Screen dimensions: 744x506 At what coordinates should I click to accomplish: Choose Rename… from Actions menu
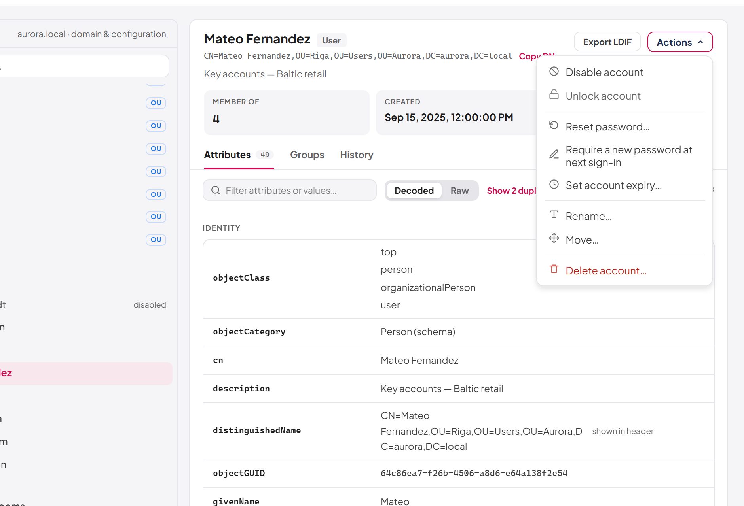coord(624,216)
